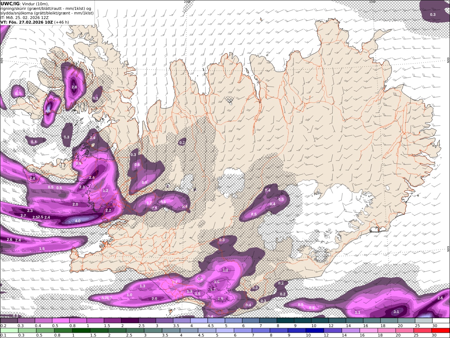
Task: Click the 'rigning/skúrir (grænt/blátt/rautt' legend description line
Action: (45, 8)
